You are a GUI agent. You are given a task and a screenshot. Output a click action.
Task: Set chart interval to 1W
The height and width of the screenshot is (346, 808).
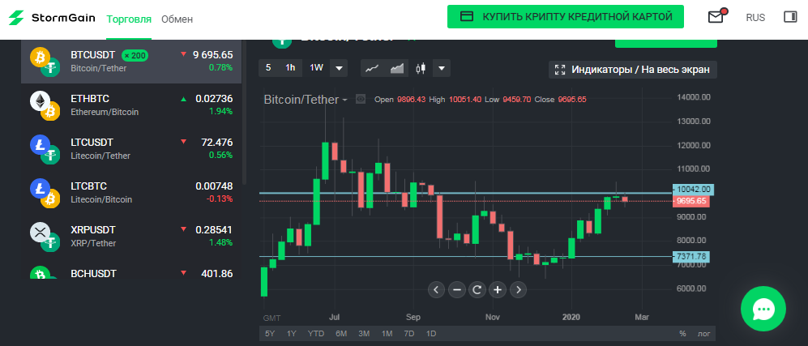[x=316, y=68]
